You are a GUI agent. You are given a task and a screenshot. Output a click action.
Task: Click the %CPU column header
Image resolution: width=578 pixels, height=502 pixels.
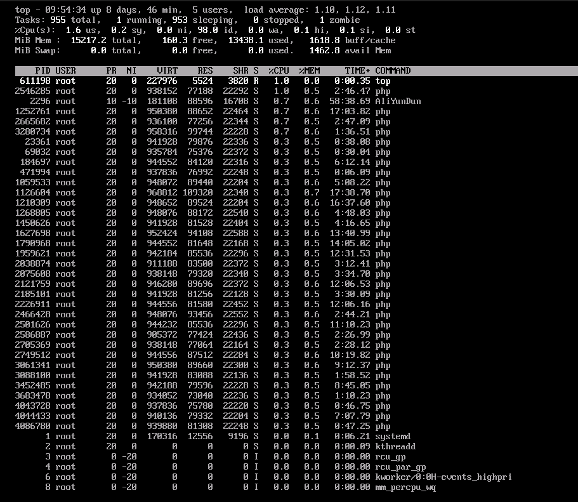tap(279, 71)
